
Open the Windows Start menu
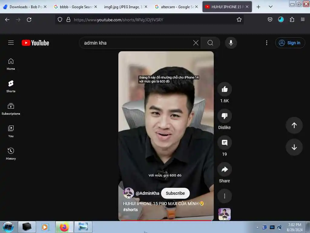click(8, 227)
